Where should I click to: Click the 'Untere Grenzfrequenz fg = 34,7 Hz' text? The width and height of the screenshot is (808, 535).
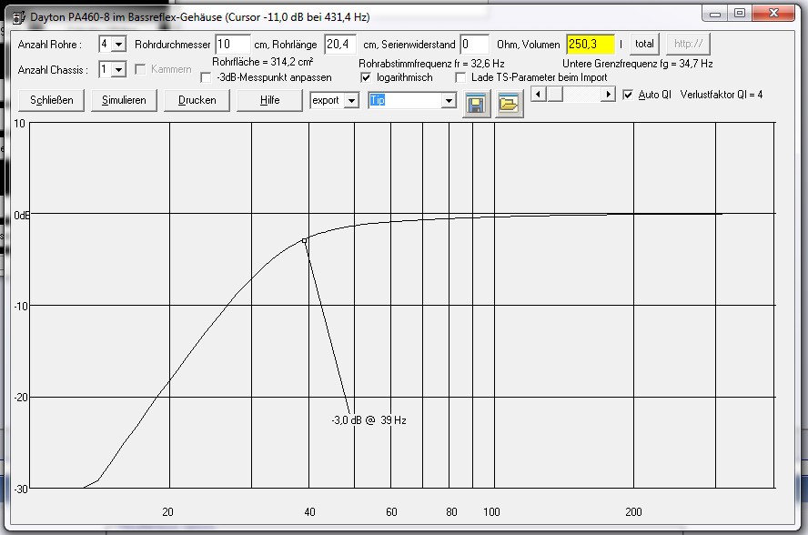click(x=638, y=64)
